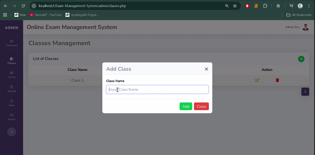This screenshot has height=155, width=315.
Task: Click the address bar URL text
Action: [82, 6]
